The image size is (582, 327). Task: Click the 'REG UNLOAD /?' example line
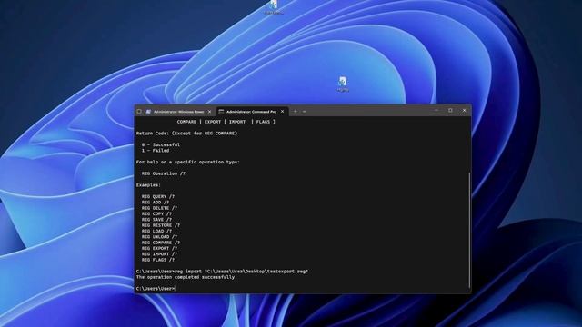[159, 237]
